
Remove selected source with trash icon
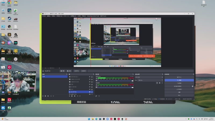point(72,96)
